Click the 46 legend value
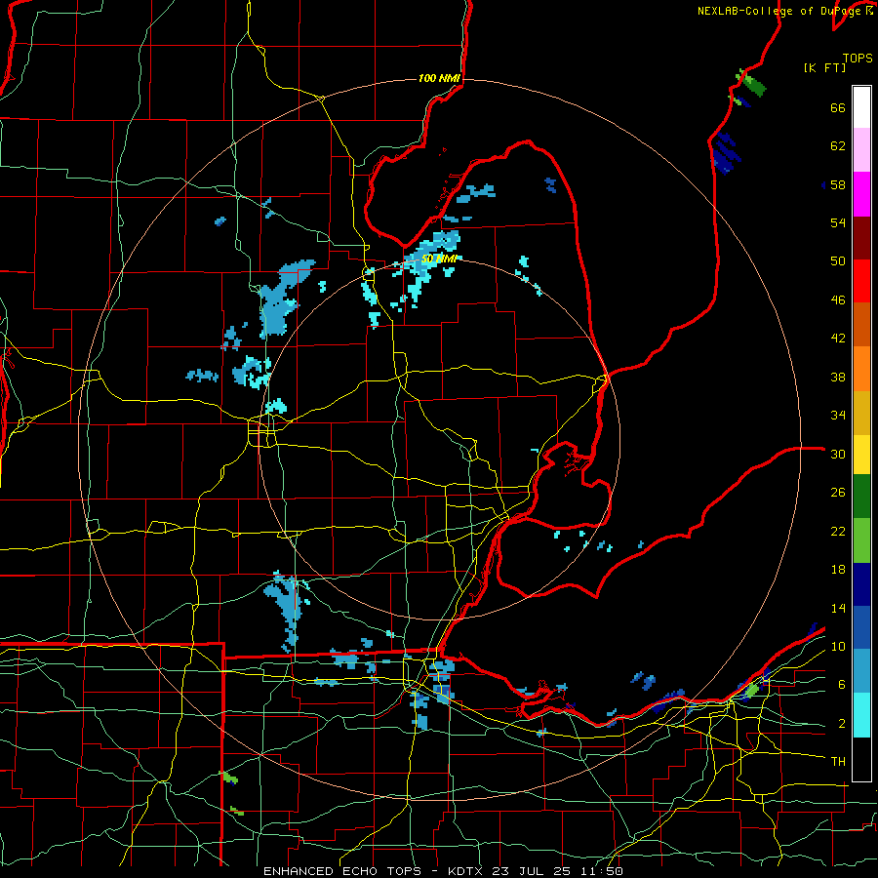Screen dimensions: 878x878 [x=838, y=300]
